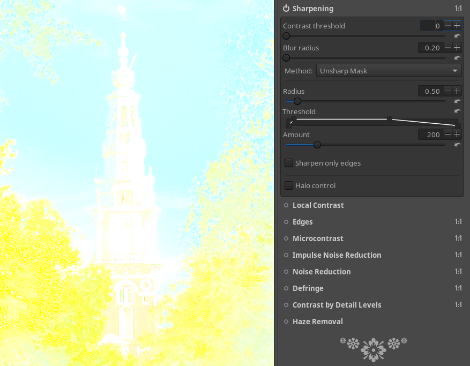This screenshot has width=470, height=366.
Task: Reset Radius slider to default
Action: (457, 101)
